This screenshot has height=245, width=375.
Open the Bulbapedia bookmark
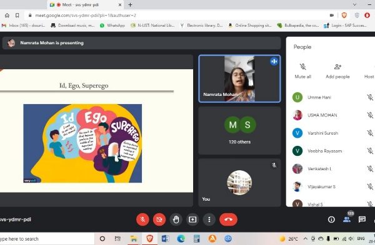(x=298, y=26)
